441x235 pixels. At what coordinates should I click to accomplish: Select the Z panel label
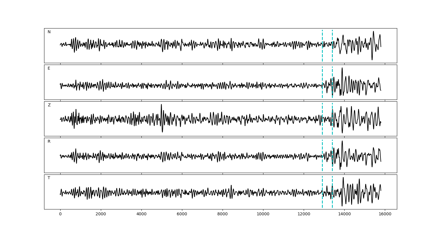tap(49, 105)
